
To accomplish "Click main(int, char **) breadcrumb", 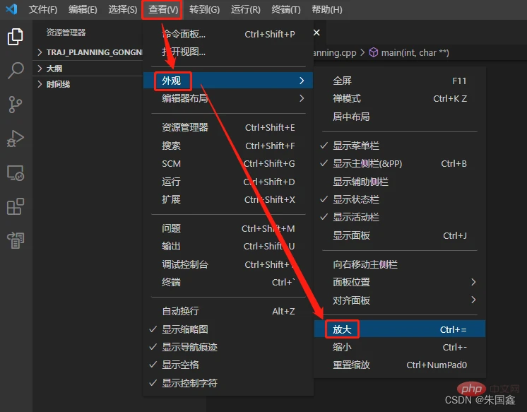I will coord(415,52).
